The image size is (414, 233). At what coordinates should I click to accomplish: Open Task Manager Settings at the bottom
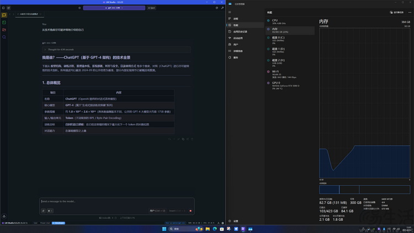coord(245,221)
